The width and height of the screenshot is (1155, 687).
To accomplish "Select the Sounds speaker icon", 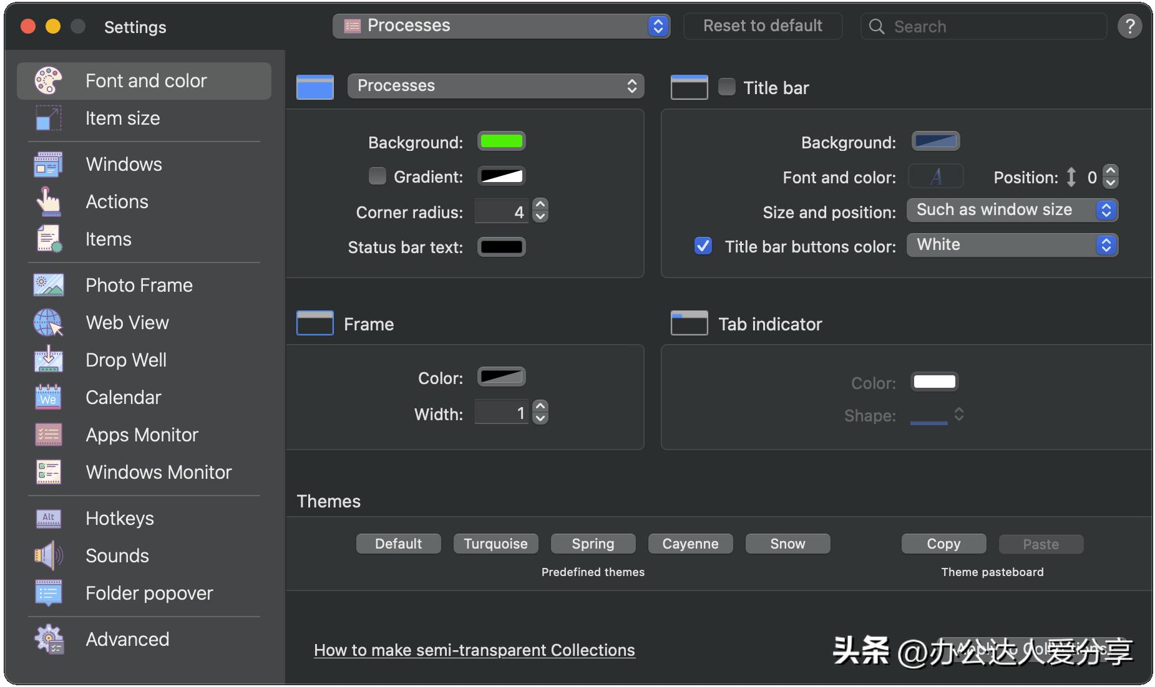I will [47, 555].
